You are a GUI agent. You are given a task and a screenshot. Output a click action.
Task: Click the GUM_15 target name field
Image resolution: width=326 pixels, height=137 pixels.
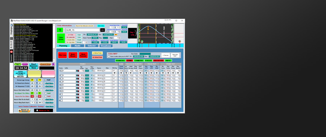click(82, 30)
